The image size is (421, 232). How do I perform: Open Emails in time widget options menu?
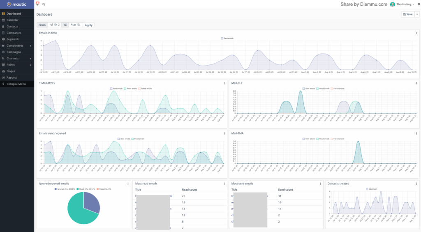[x=416, y=33]
